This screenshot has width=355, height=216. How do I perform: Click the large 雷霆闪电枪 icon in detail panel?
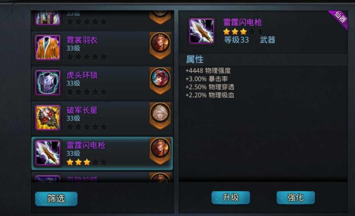pos(201,31)
